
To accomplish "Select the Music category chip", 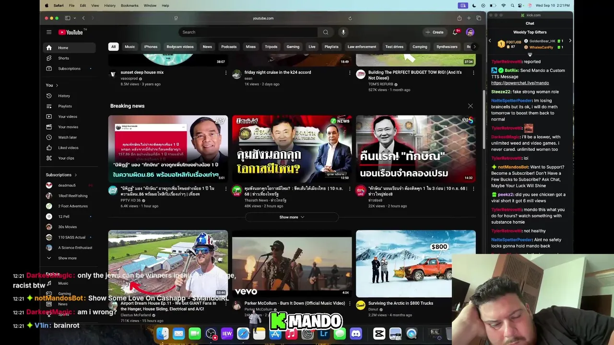I will coord(130,46).
